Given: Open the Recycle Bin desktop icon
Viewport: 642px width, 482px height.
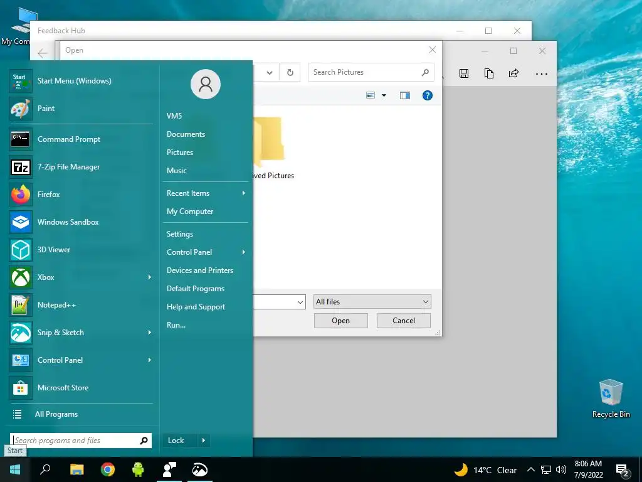Looking at the screenshot, I should coord(611,399).
